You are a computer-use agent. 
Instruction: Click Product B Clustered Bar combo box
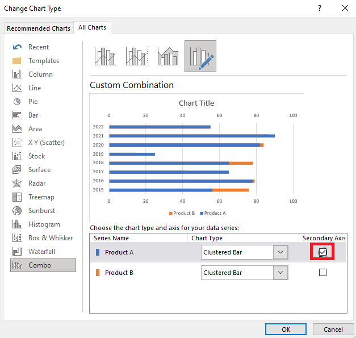pos(245,273)
